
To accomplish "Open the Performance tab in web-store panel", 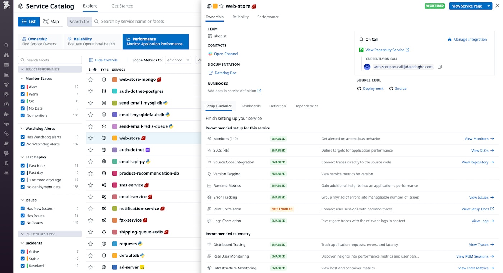I will [x=268, y=17].
